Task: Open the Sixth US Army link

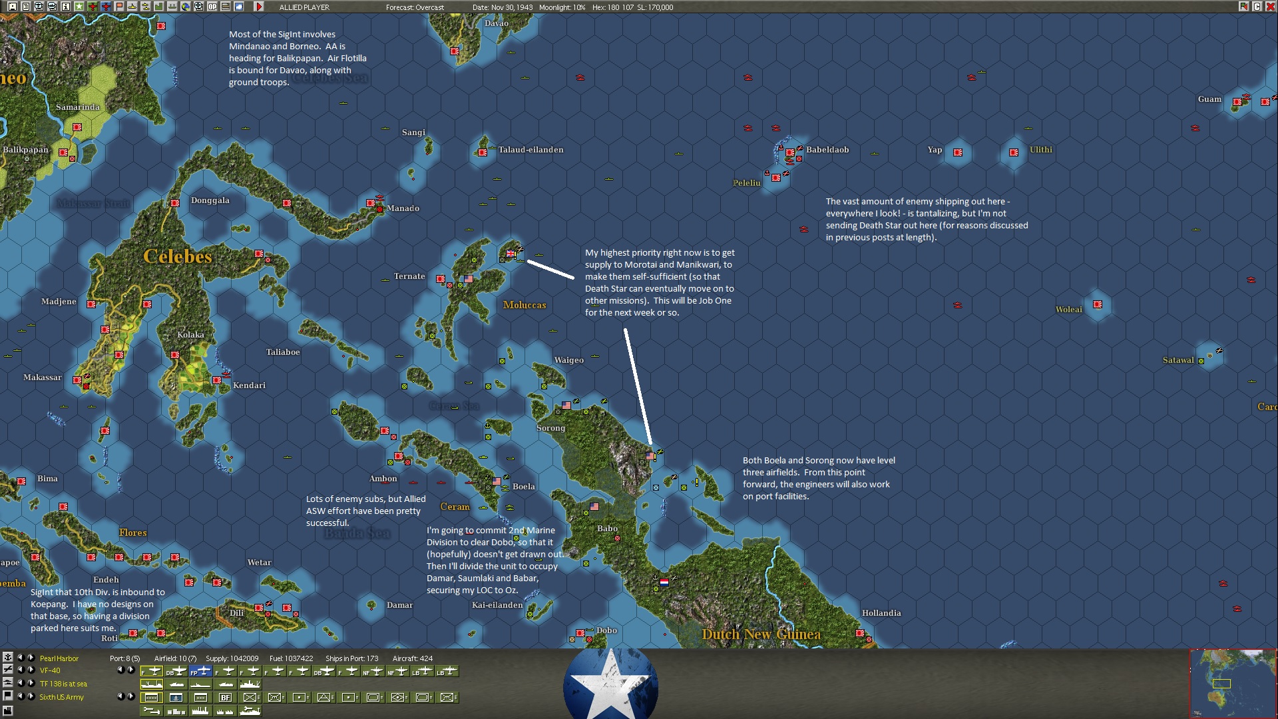Action: (x=61, y=697)
